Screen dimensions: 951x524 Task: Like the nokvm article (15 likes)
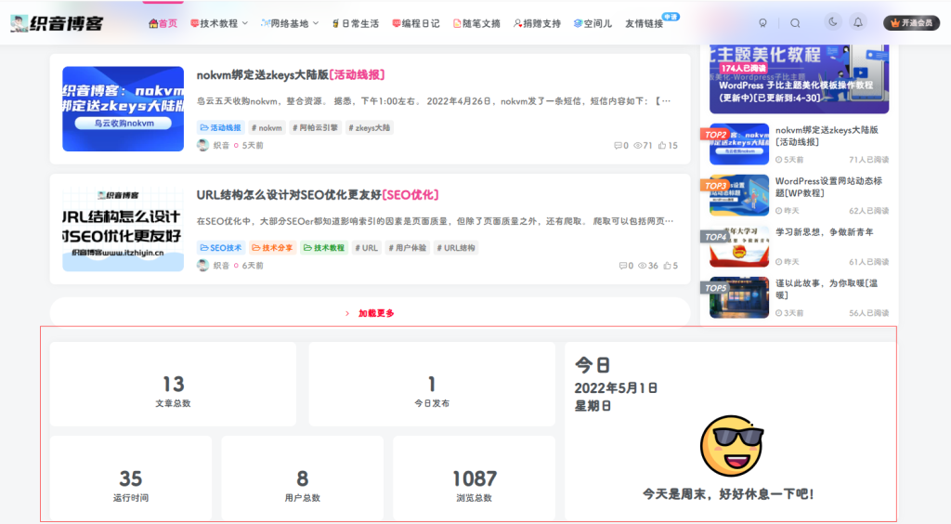pyautogui.click(x=668, y=146)
